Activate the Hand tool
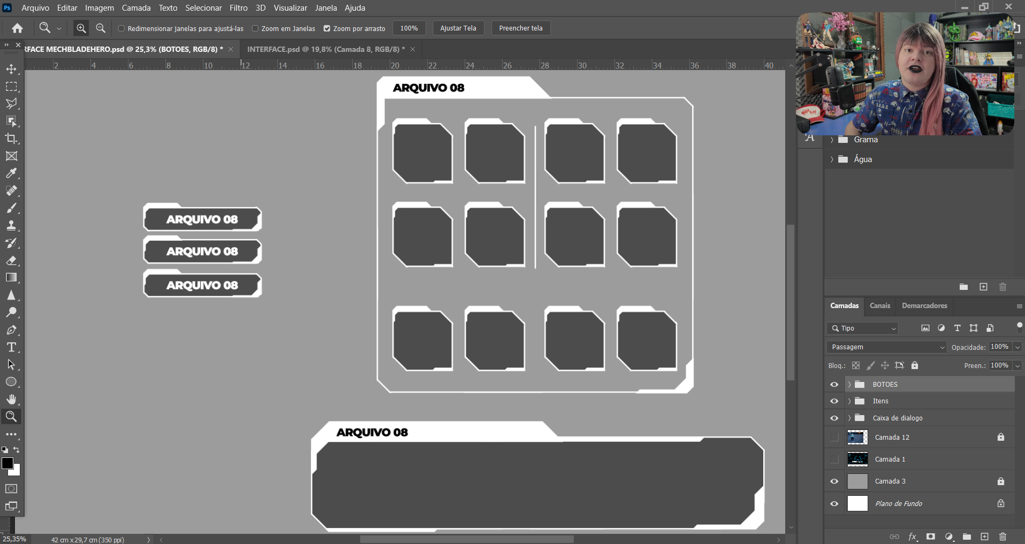This screenshot has height=544, width=1025. click(x=11, y=399)
